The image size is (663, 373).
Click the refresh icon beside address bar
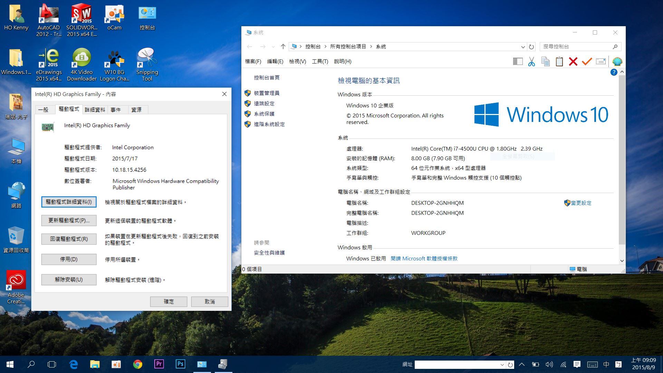[x=531, y=47]
